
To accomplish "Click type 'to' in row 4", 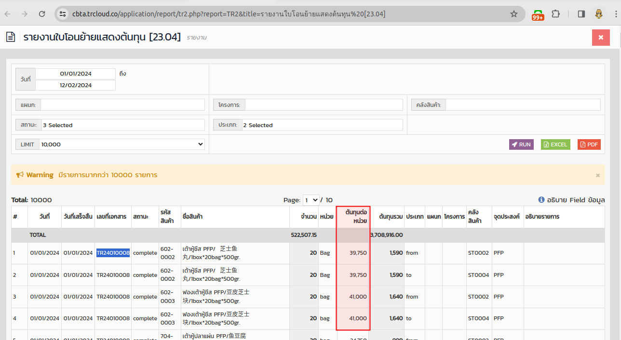I will coord(409,318).
